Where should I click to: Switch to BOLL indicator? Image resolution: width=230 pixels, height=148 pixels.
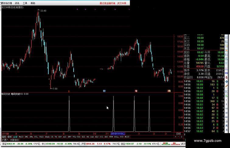click(117, 137)
